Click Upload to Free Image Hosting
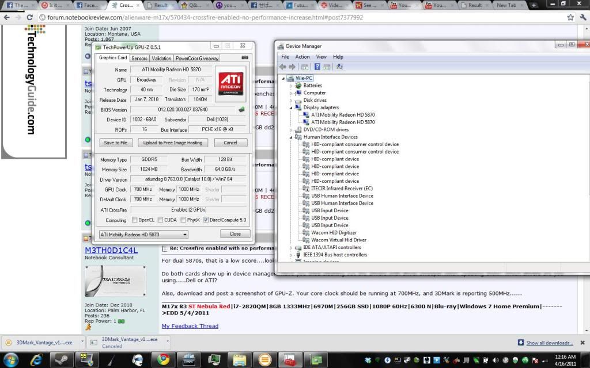The height and width of the screenshot is (368, 590). 173,143
